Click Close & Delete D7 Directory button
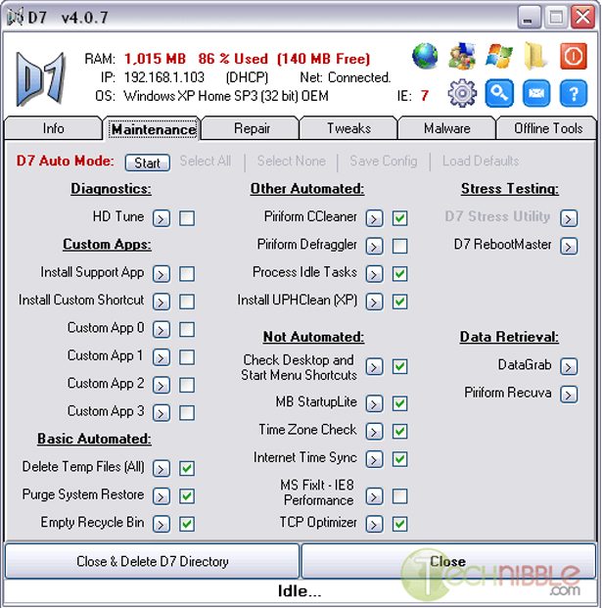The width and height of the screenshot is (602, 608). (153, 562)
